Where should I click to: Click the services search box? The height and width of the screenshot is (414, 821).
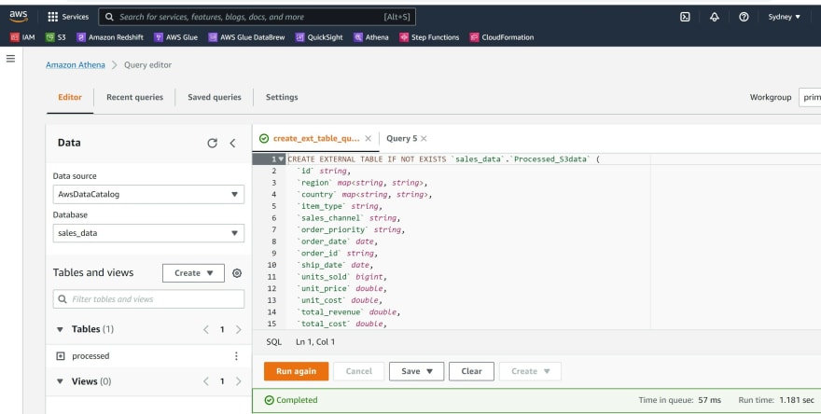click(257, 17)
